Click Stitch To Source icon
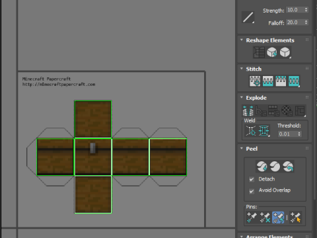Viewport: 317px width, 238px height. click(281, 81)
